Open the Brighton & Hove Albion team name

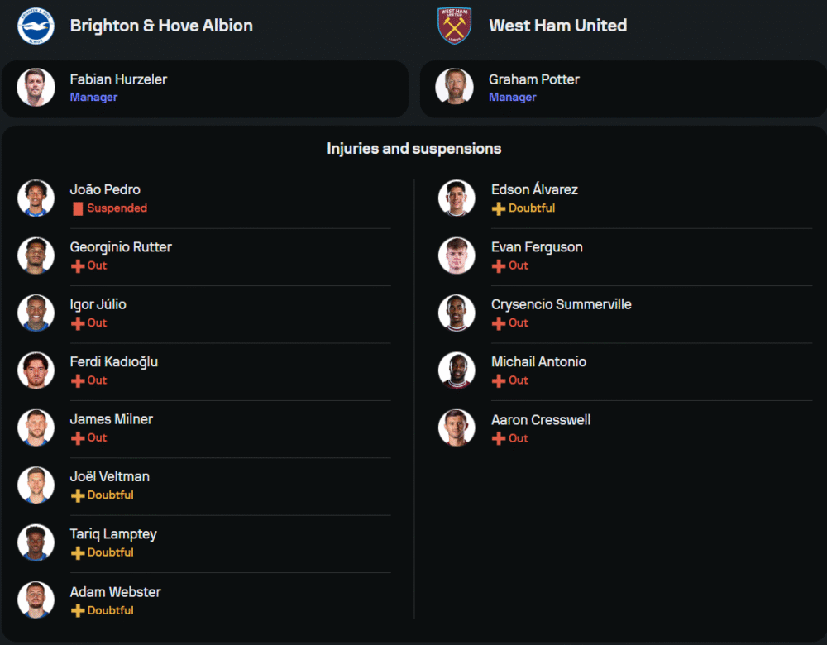click(x=161, y=26)
